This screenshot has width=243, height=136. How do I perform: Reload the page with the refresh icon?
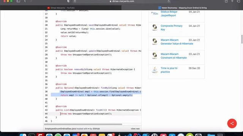[169, 1]
